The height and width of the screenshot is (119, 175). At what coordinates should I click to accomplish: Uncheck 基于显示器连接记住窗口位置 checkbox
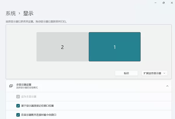point(18,106)
